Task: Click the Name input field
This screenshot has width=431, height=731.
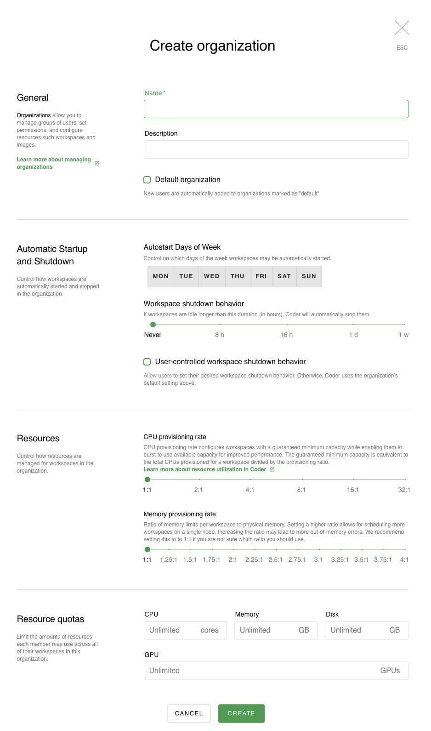Action: [x=276, y=109]
